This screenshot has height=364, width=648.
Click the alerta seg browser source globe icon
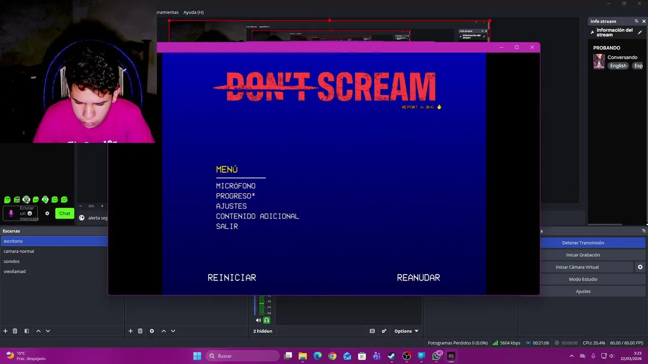click(x=82, y=218)
